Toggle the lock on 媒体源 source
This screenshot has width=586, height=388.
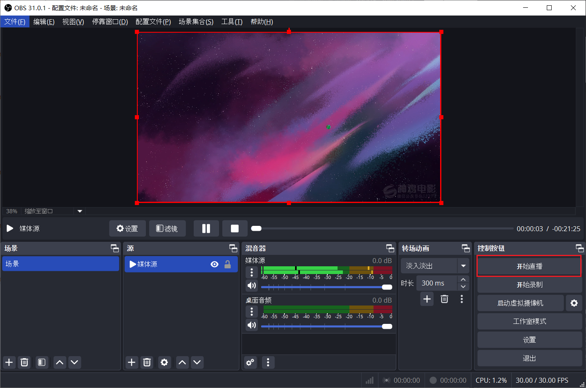[x=228, y=264]
